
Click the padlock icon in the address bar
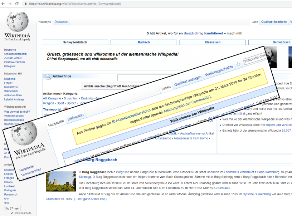pos(25,4)
